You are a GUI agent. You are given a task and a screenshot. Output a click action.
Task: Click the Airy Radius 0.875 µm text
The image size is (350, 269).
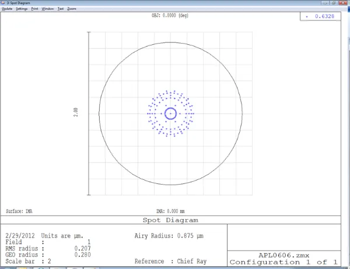click(x=171, y=236)
